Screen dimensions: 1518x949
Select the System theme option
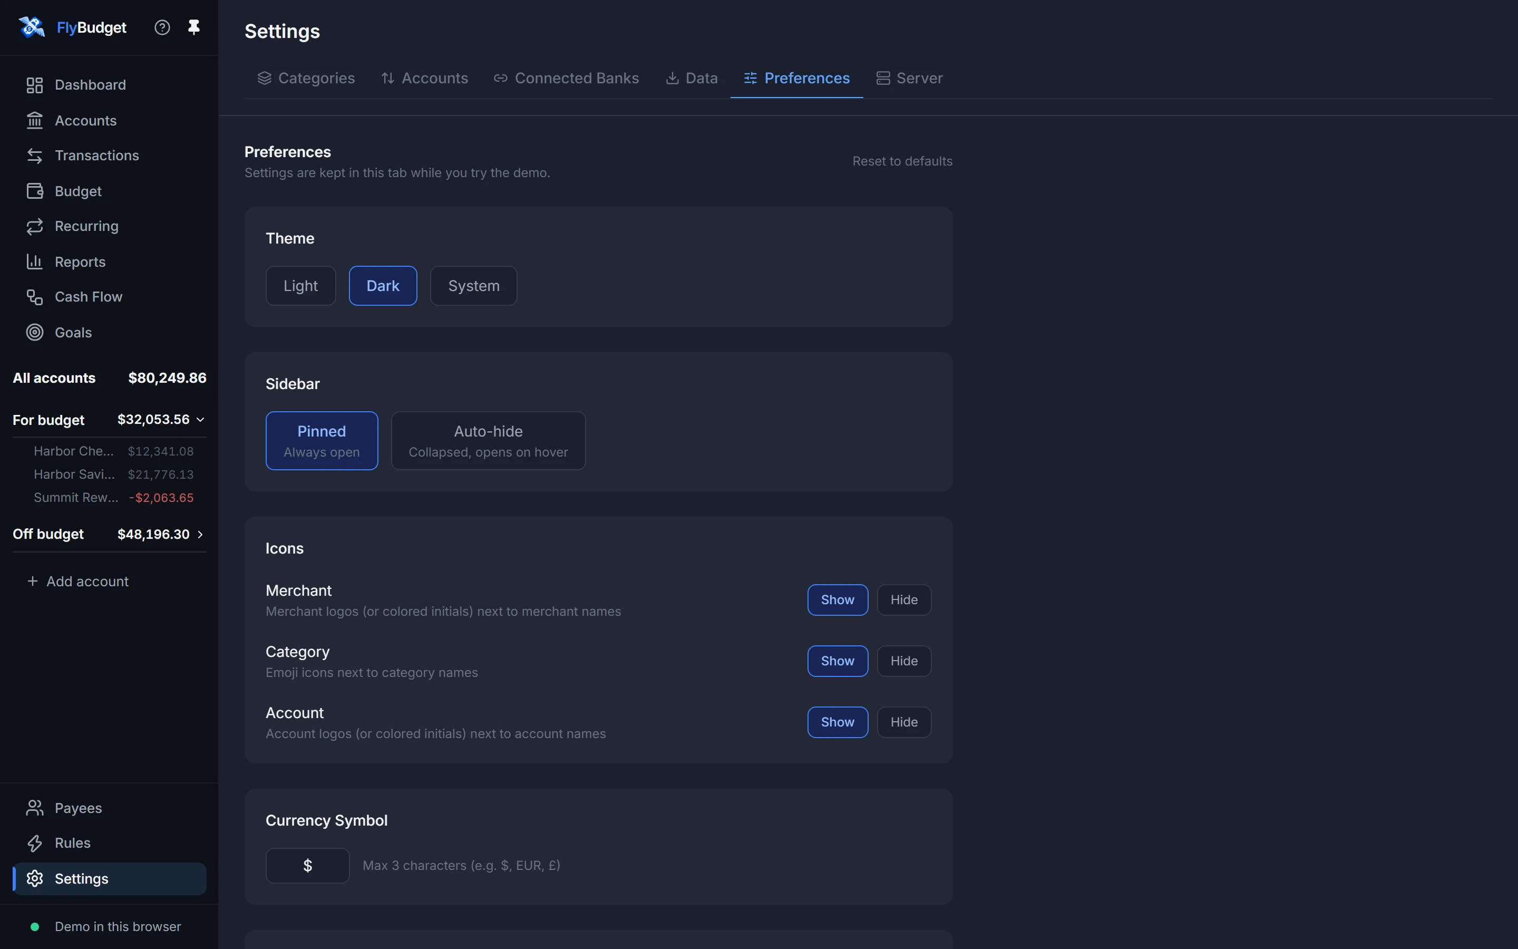[474, 286]
